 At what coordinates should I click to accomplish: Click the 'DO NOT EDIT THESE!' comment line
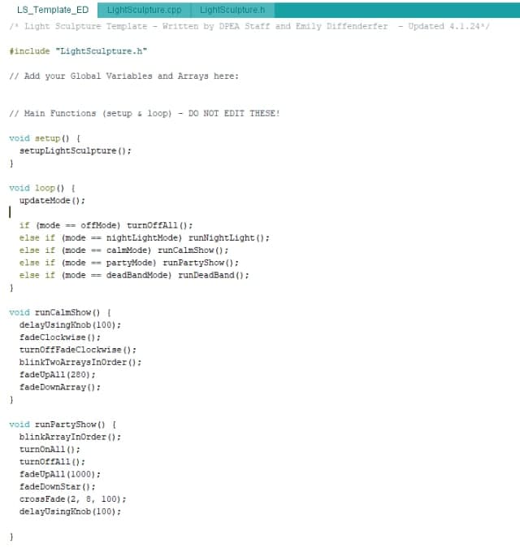coord(145,114)
